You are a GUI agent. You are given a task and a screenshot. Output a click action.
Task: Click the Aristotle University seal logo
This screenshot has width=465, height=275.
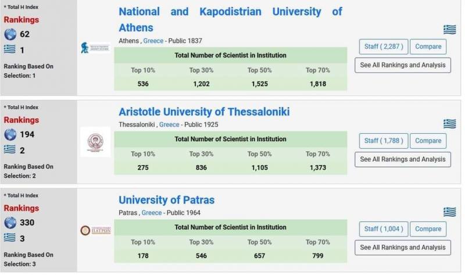point(95,141)
